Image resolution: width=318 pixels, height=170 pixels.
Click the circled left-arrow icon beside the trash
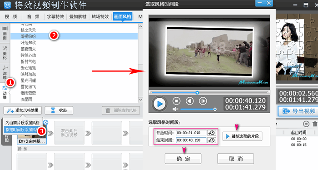tap(306, 124)
